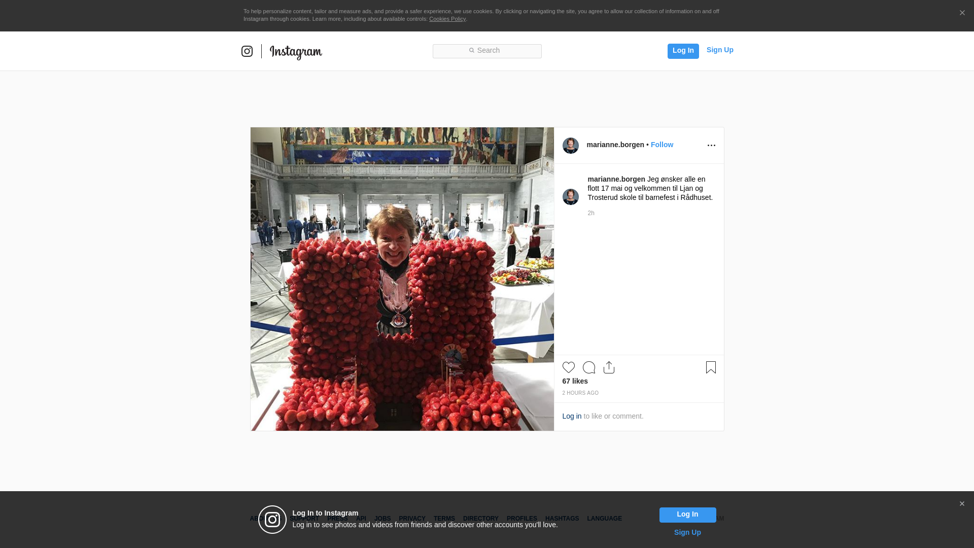Open the TERMS footer link
The image size is (974, 548).
[x=444, y=519]
